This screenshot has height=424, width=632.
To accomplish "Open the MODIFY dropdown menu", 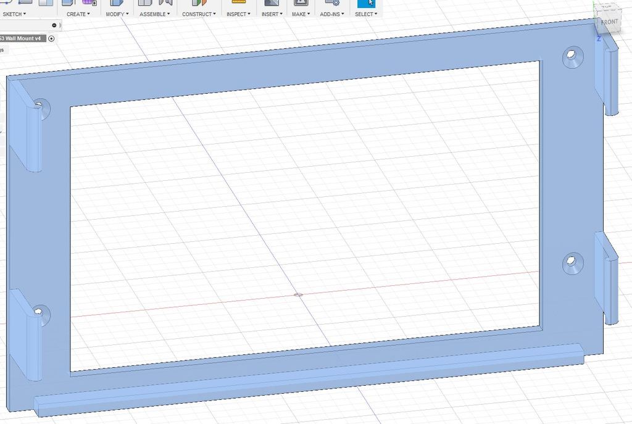I will [x=117, y=14].
